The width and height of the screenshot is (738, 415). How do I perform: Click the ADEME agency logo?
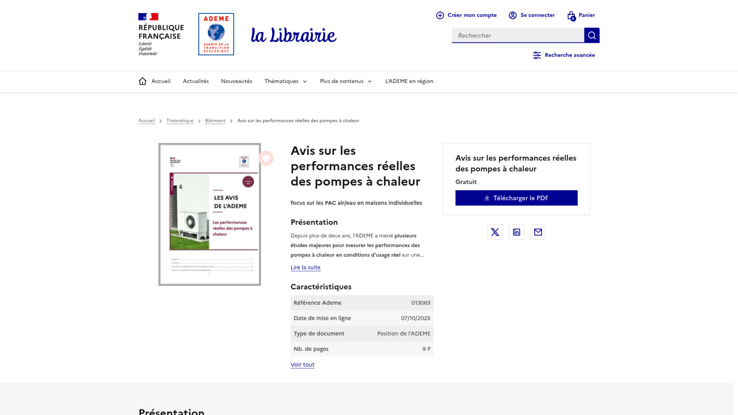216,34
